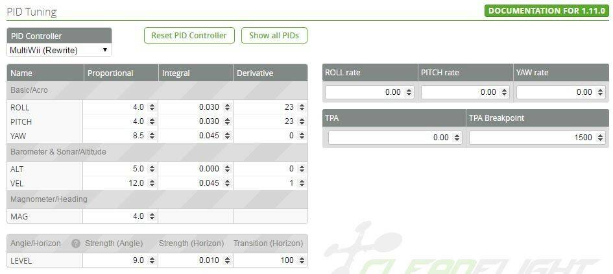
Task: Open Documentation for 1.11.0 link
Action: coord(547,10)
